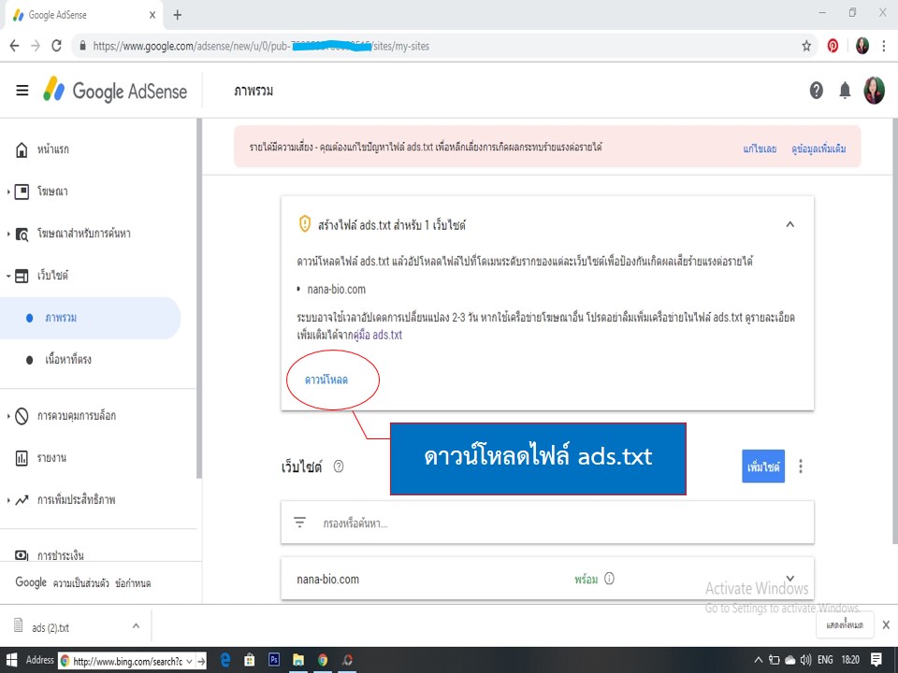Reload the page
The height and width of the screenshot is (673, 898).
(57, 46)
